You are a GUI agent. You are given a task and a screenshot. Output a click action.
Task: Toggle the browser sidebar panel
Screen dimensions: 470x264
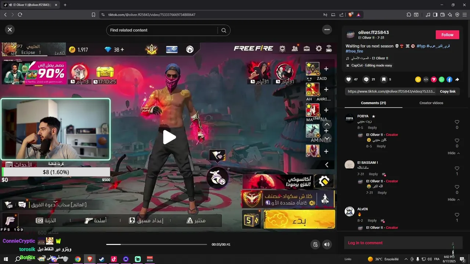click(435, 15)
